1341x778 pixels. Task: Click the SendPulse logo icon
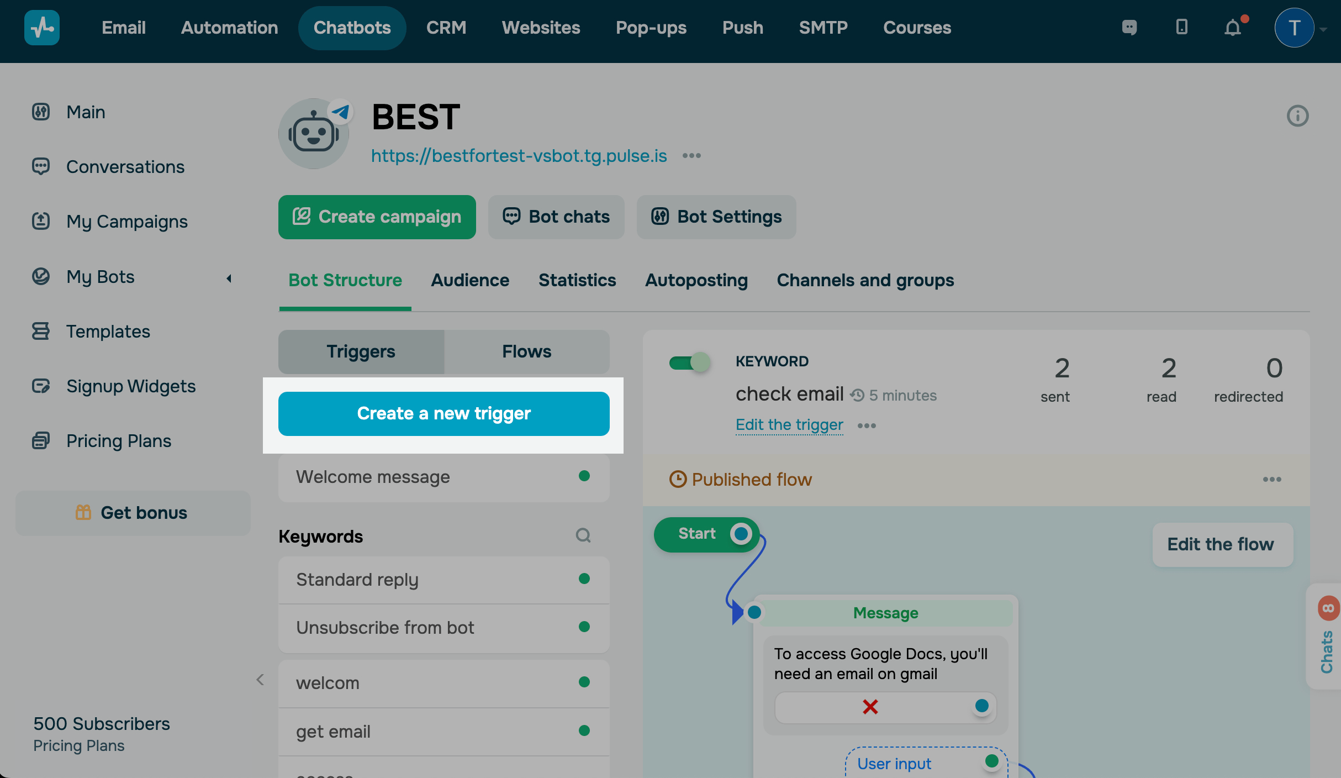(42, 28)
